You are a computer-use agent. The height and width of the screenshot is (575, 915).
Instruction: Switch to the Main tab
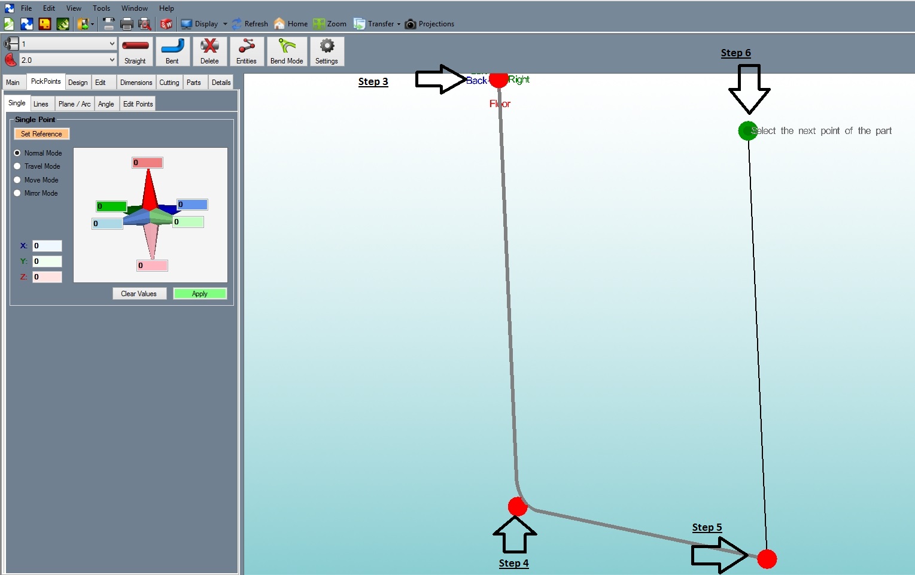point(13,83)
